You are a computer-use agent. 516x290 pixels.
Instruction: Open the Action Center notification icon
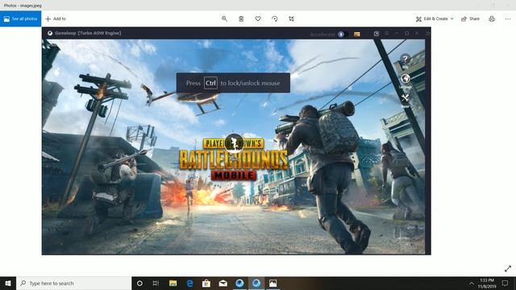point(505,283)
